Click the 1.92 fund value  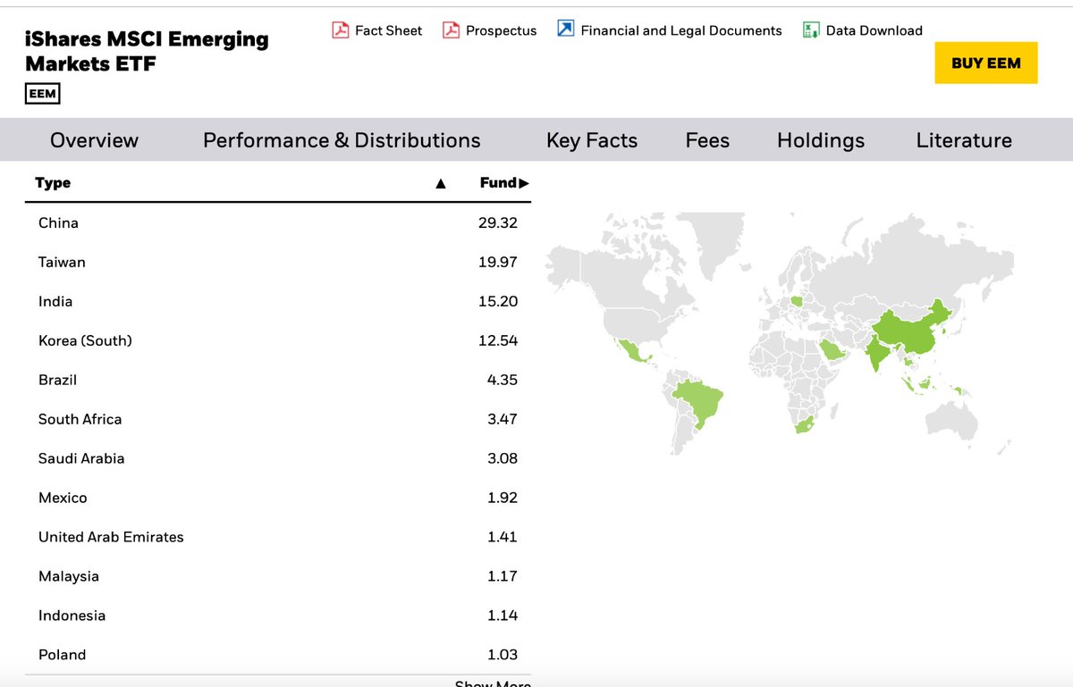click(x=503, y=498)
